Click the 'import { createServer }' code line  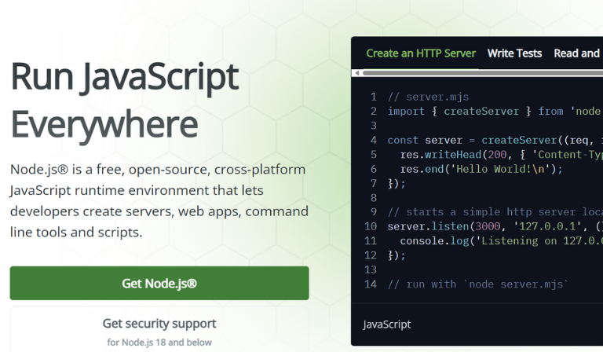click(x=495, y=111)
